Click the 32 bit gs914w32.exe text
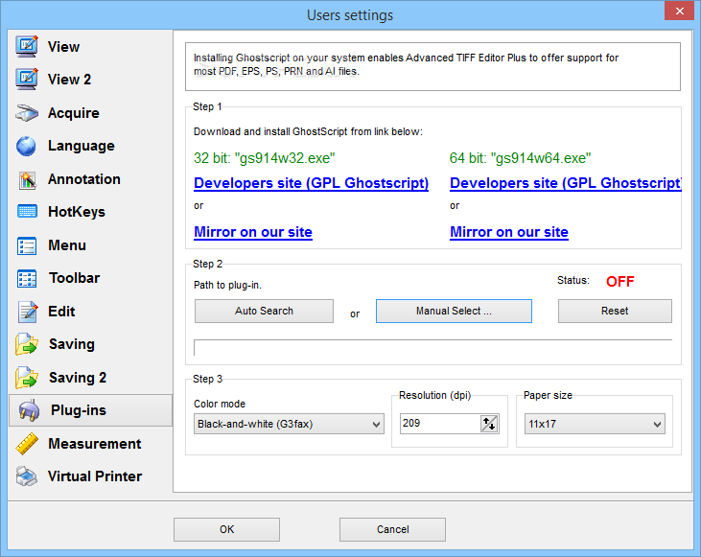701x557 pixels. tap(265, 158)
